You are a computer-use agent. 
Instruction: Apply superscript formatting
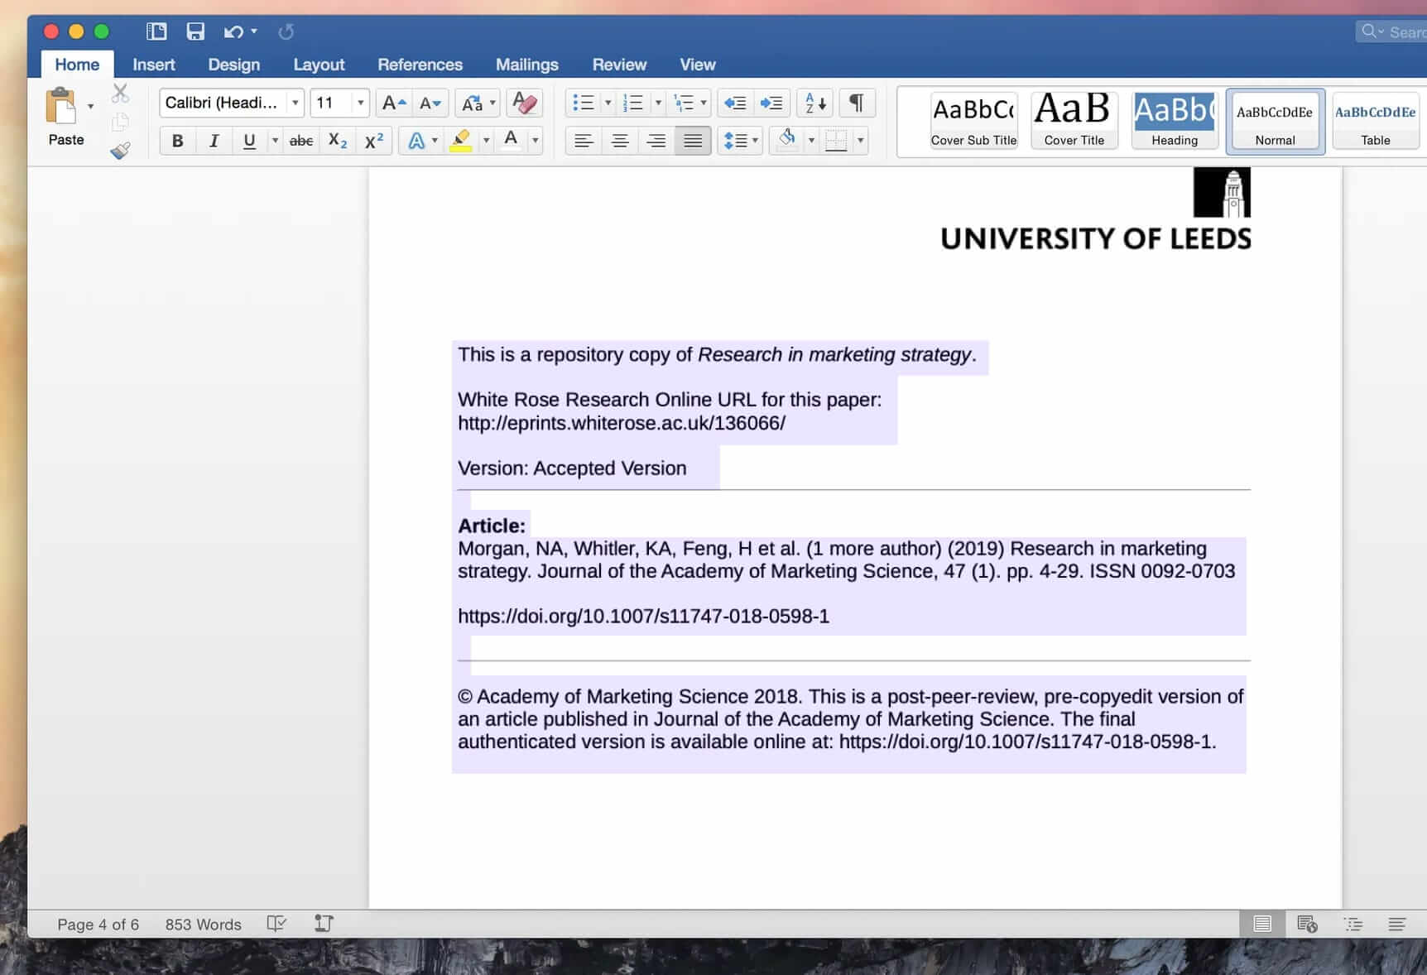372,141
